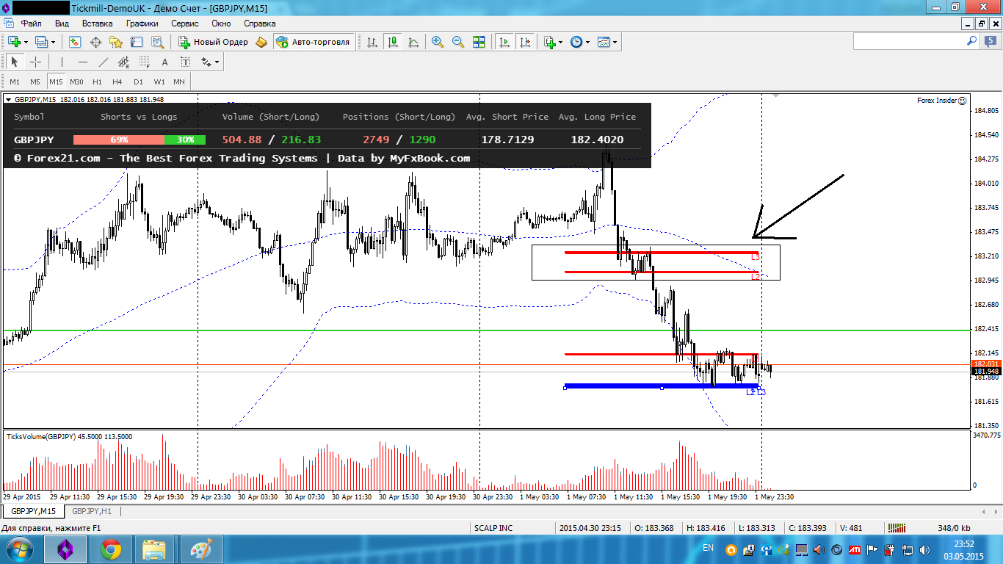Open the Вид menu

click(62, 23)
